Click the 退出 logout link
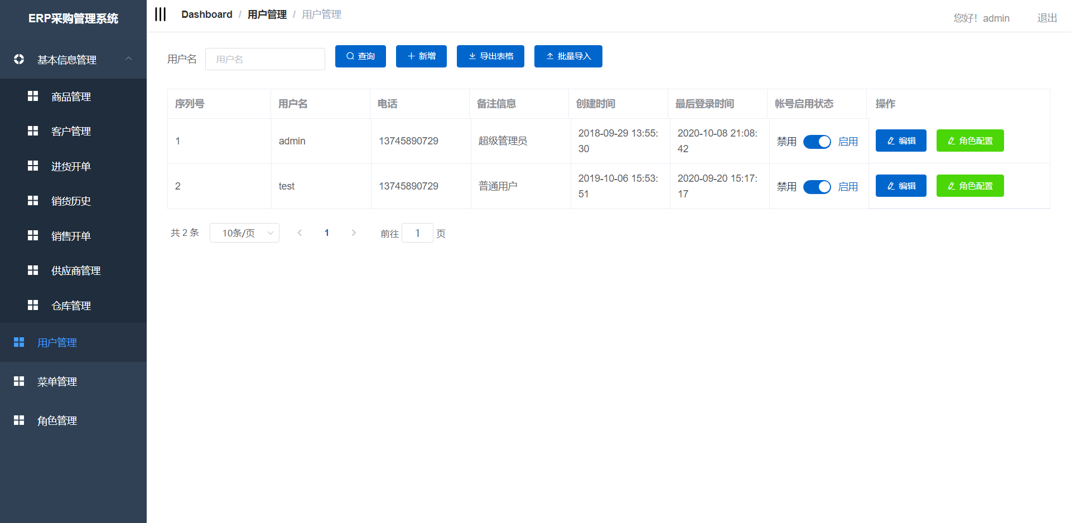 (x=1047, y=18)
